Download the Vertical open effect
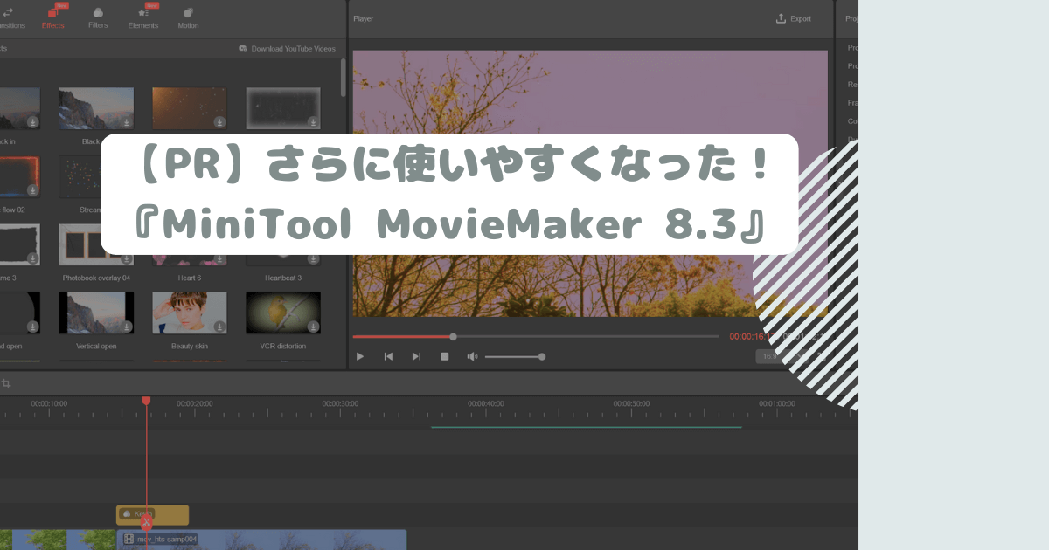Screen dimensions: 1049x550 click(x=126, y=327)
